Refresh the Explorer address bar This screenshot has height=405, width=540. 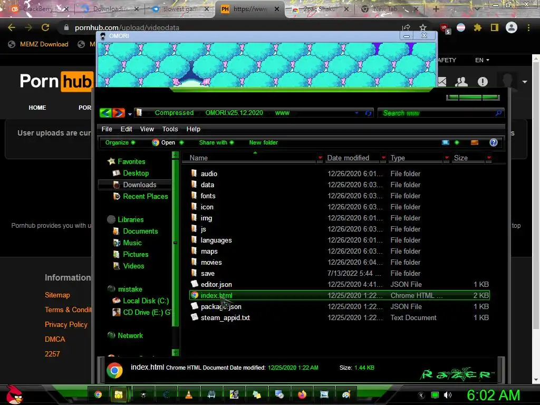coord(368,113)
